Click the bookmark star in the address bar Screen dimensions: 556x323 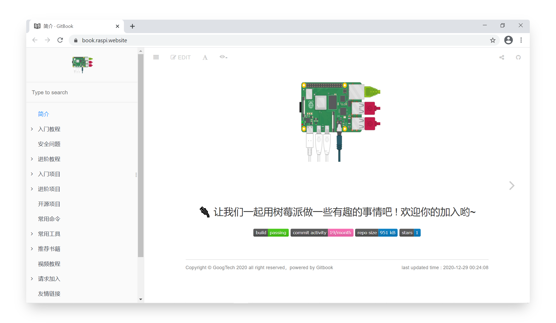pyautogui.click(x=493, y=40)
